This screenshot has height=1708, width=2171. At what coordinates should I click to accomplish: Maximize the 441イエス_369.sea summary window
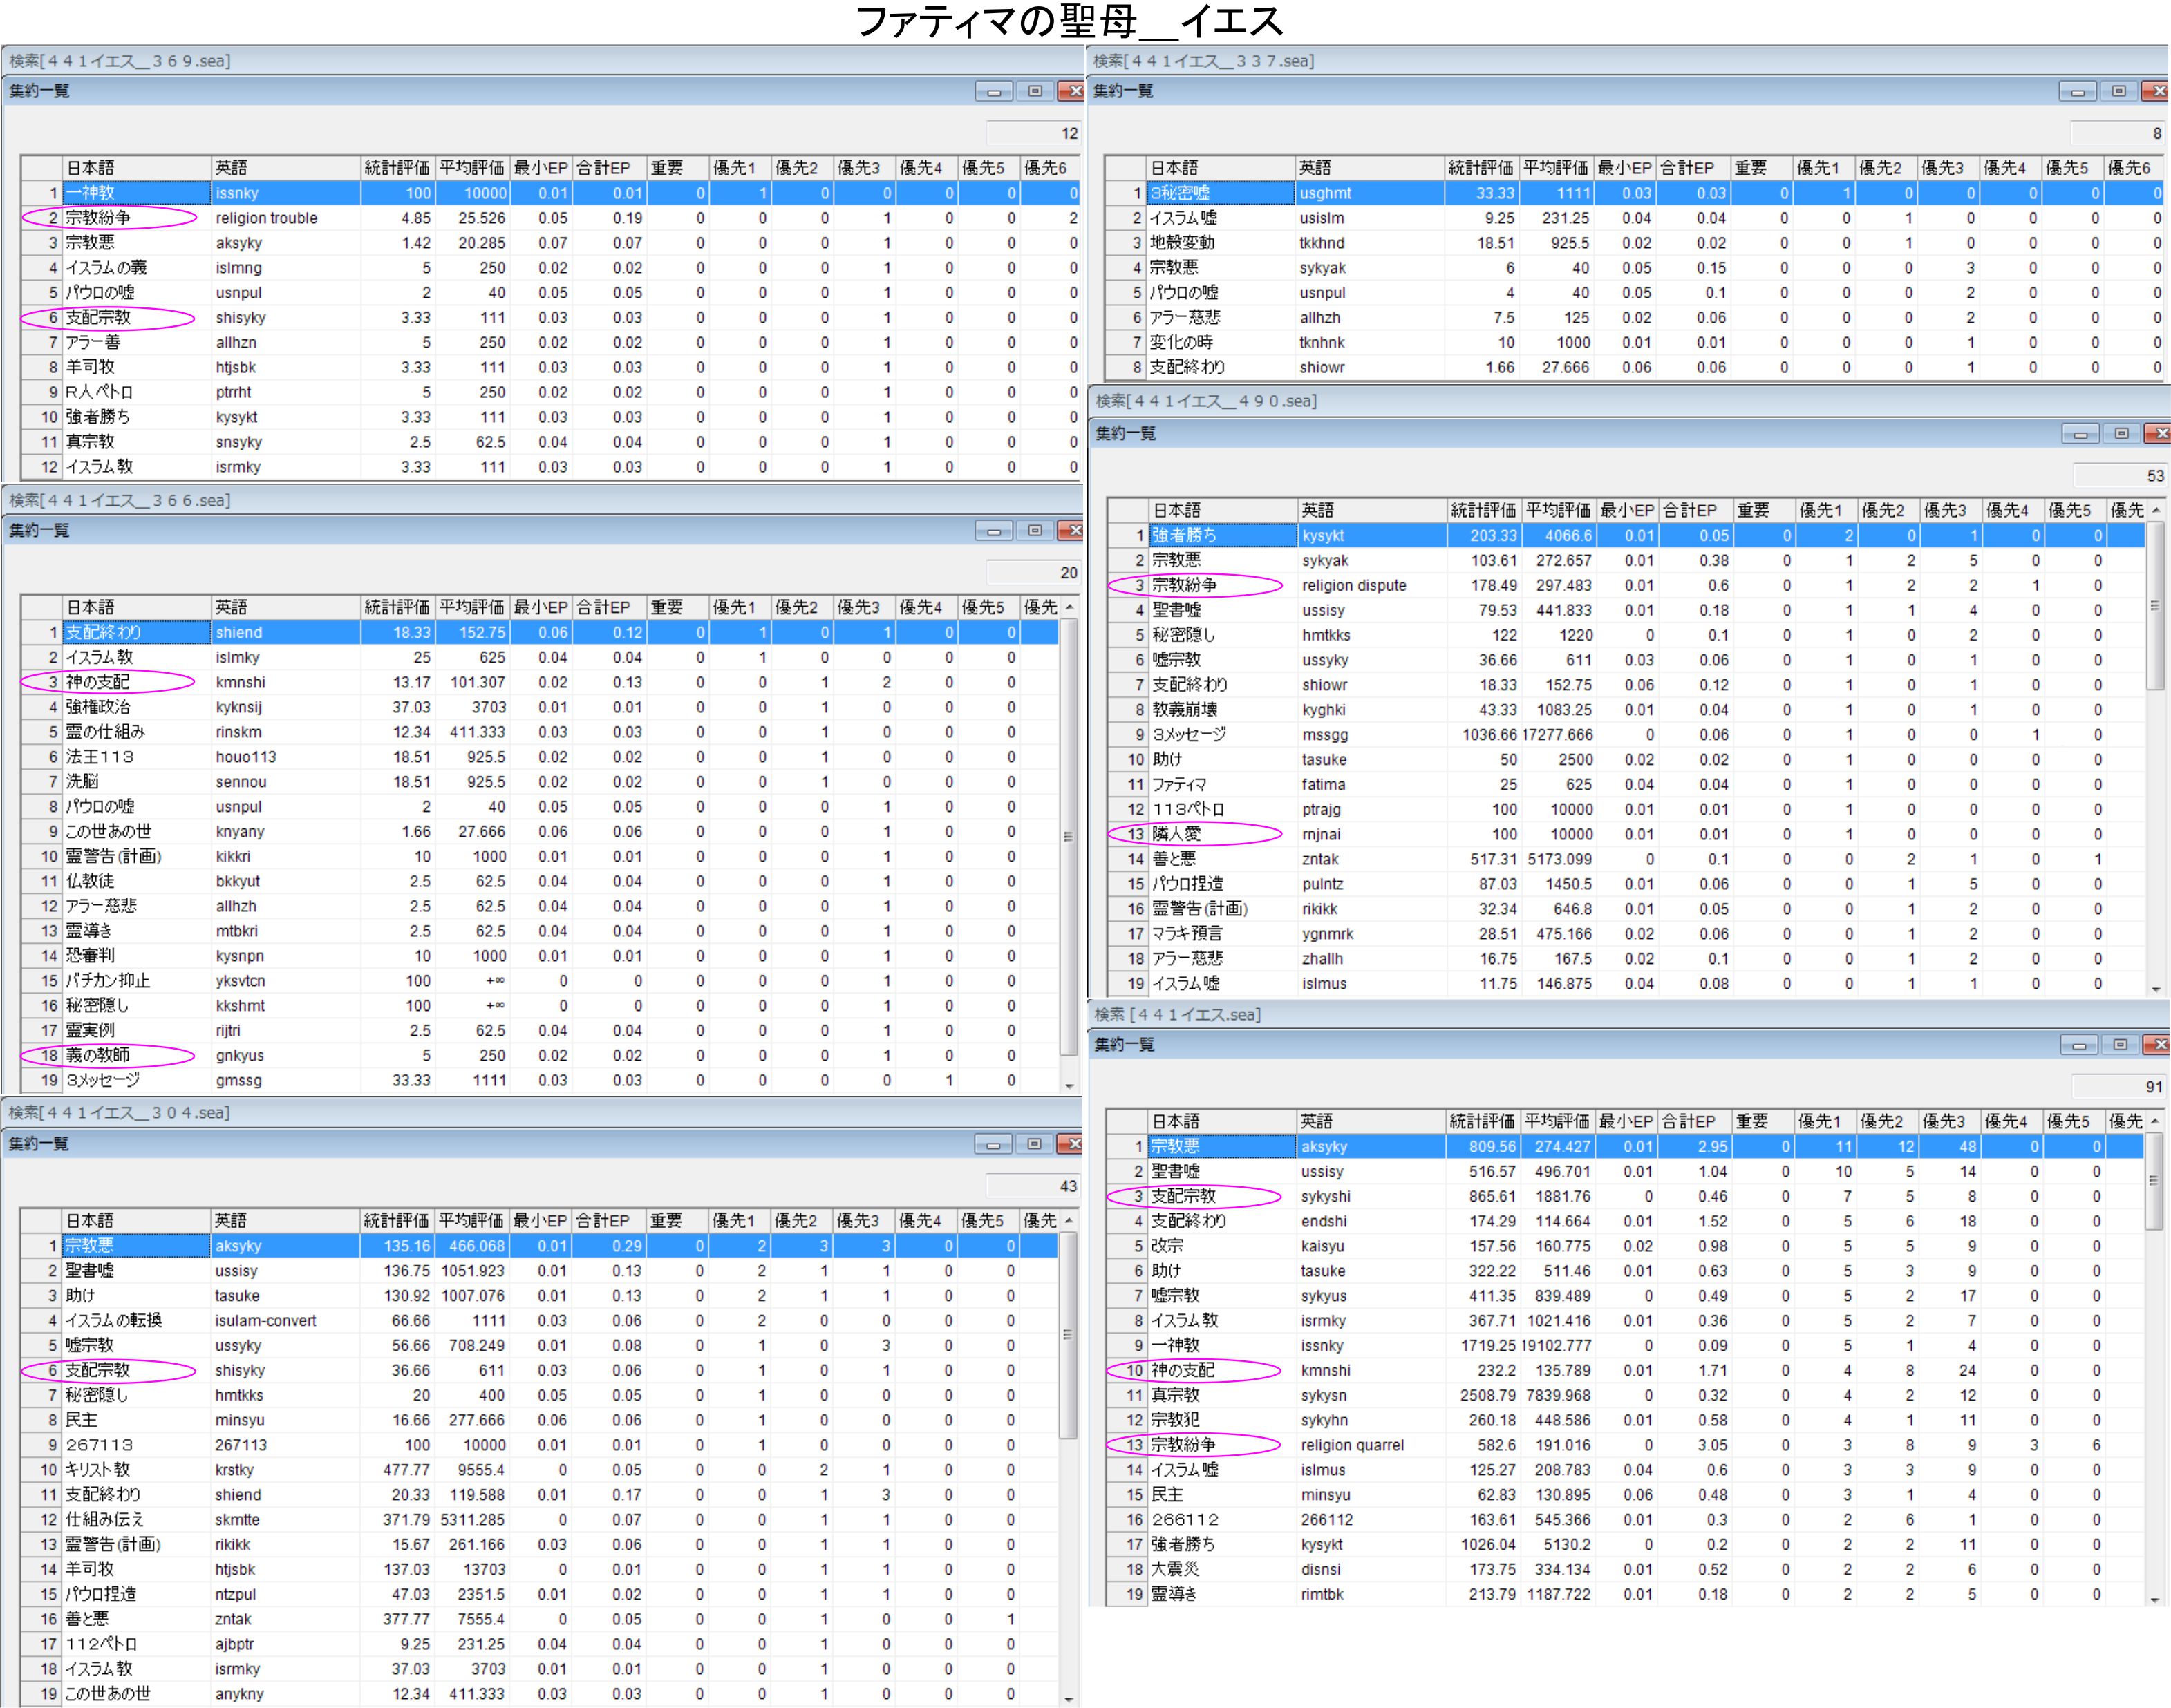(x=1035, y=91)
